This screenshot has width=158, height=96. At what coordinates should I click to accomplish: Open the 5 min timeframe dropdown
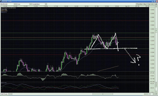[30, 4]
